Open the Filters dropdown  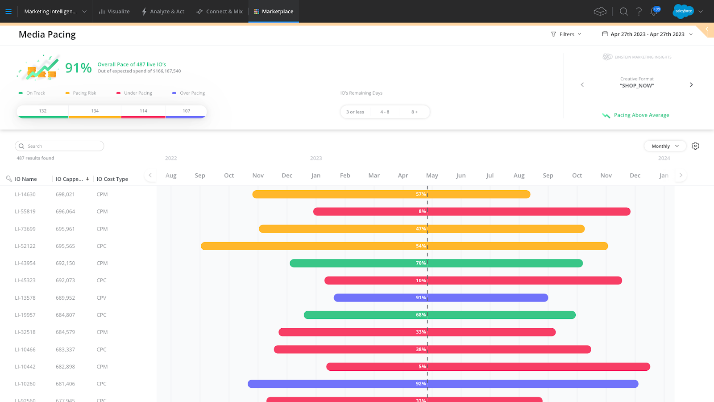(x=566, y=34)
